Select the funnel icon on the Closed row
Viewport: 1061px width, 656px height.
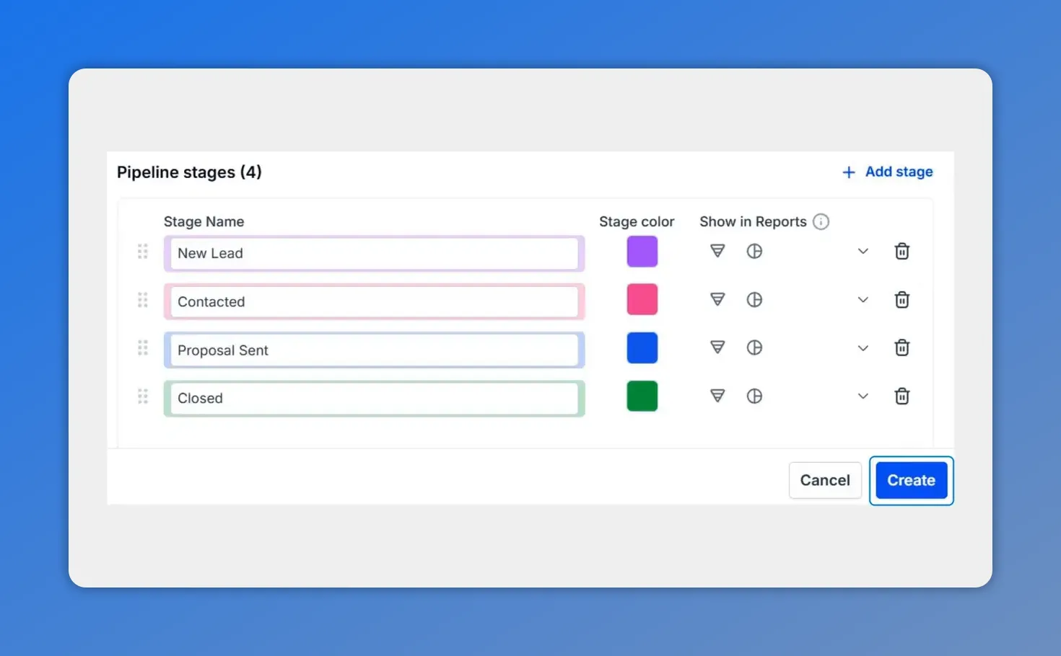pos(717,396)
